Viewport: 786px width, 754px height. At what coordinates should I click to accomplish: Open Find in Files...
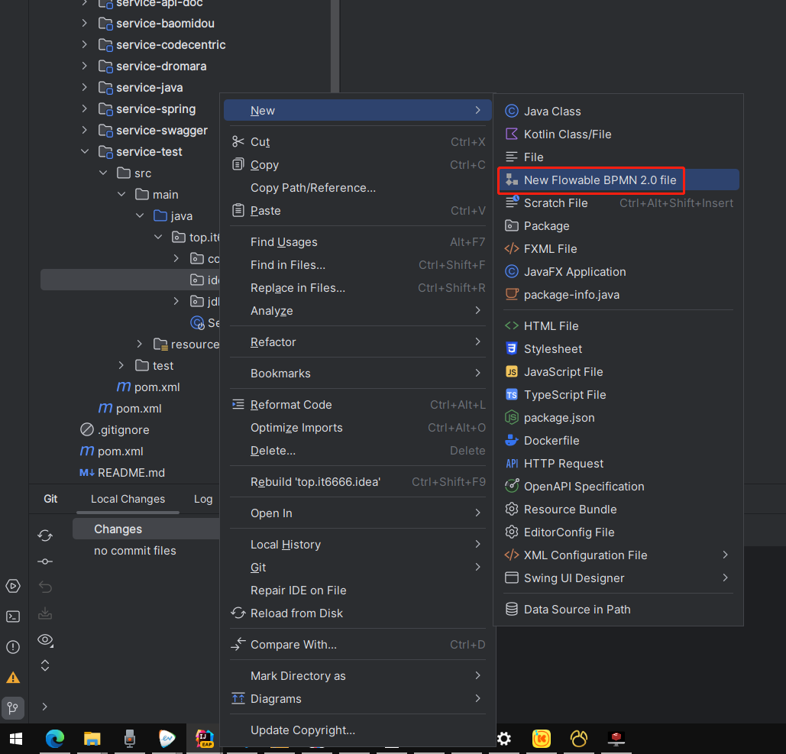pyautogui.click(x=357, y=265)
